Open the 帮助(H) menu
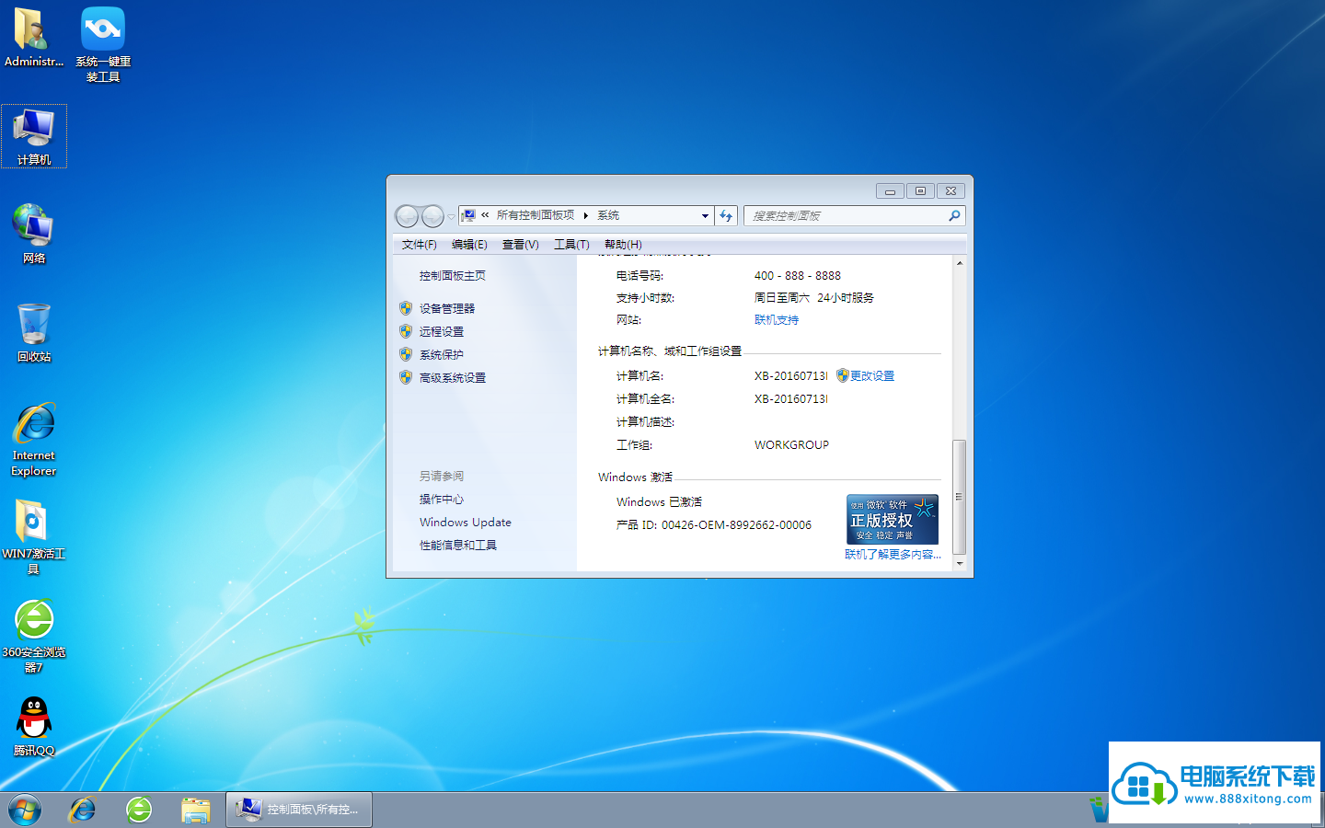The height and width of the screenshot is (828, 1325). coord(623,244)
